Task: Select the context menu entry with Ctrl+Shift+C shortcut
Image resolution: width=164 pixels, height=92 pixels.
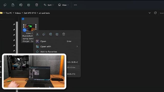Action: tap(73, 62)
